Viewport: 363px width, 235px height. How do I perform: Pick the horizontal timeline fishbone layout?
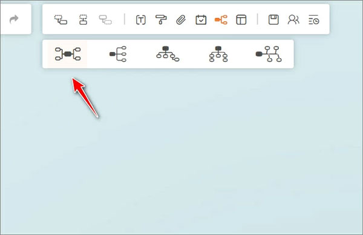point(269,54)
